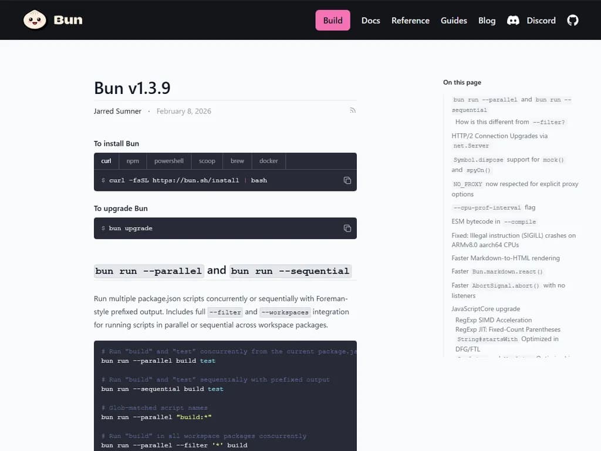Open the docker install tab

click(x=268, y=160)
